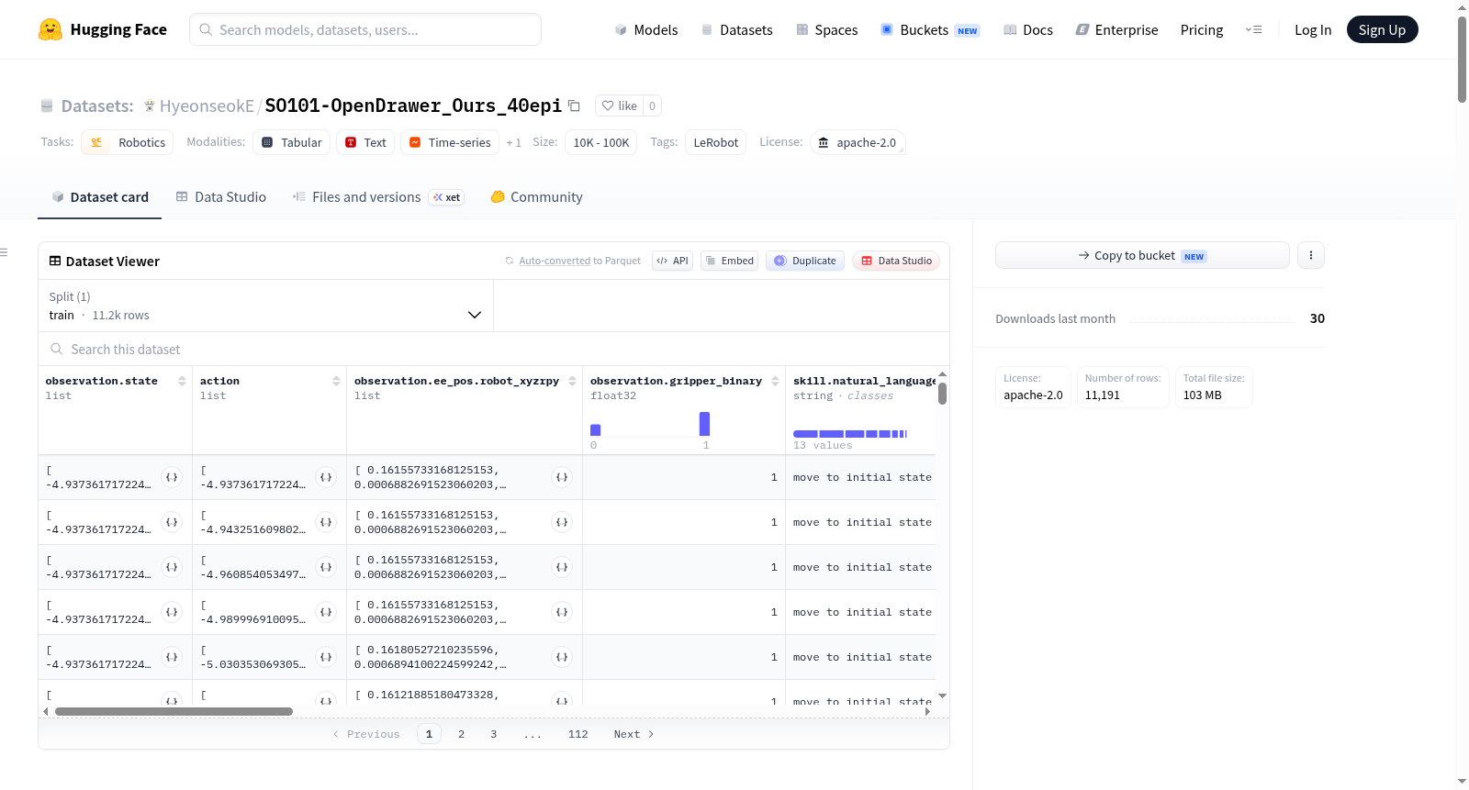Image resolution: width=1469 pixels, height=790 pixels.
Task: Click the Hugging Face logo icon
Action: point(50,29)
